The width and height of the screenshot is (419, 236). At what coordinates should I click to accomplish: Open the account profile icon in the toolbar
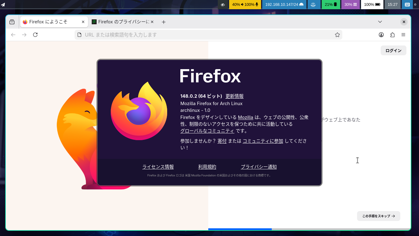pos(381,35)
